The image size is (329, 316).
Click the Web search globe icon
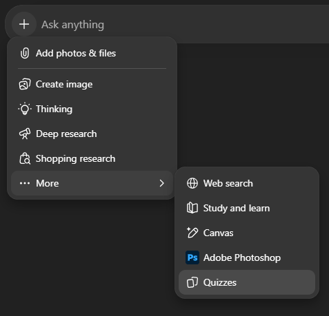click(192, 183)
